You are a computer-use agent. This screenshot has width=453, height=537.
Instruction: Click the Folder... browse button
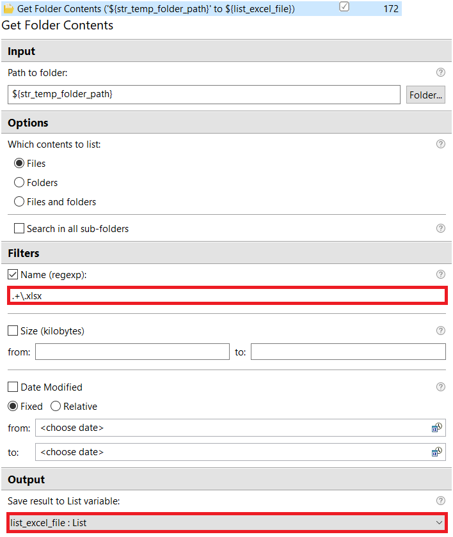(x=425, y=95)
